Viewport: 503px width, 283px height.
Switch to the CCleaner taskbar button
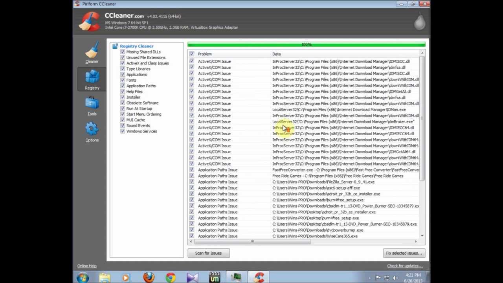coord(259,277)
